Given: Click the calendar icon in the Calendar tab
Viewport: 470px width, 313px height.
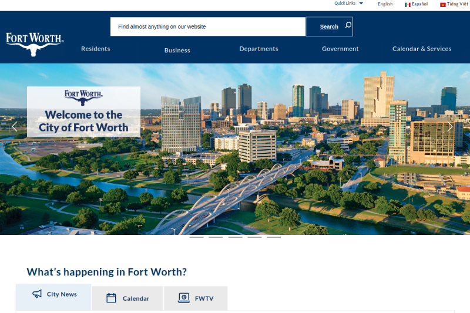Looking at the screenshot, I should [111, 298].
